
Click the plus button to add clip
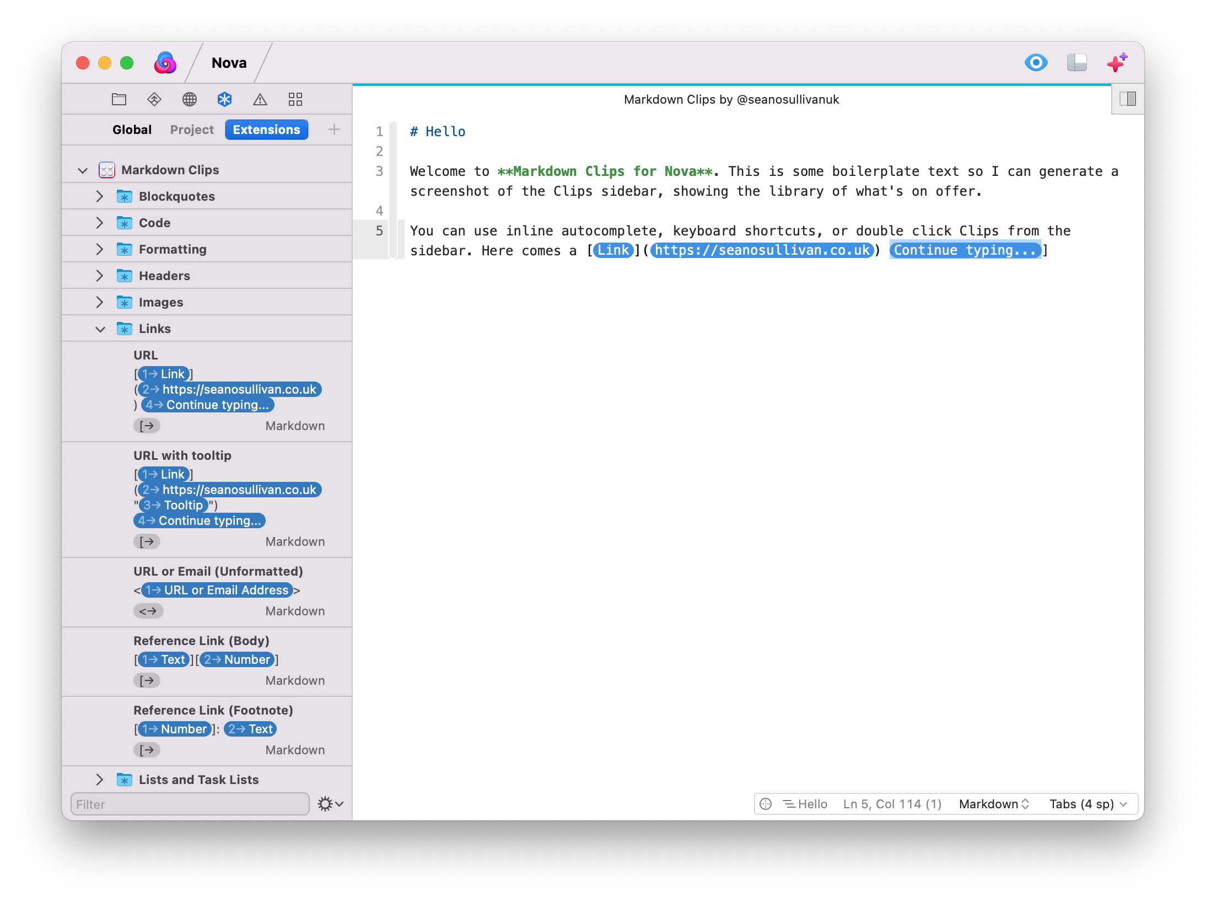click(x=334, y=130)
